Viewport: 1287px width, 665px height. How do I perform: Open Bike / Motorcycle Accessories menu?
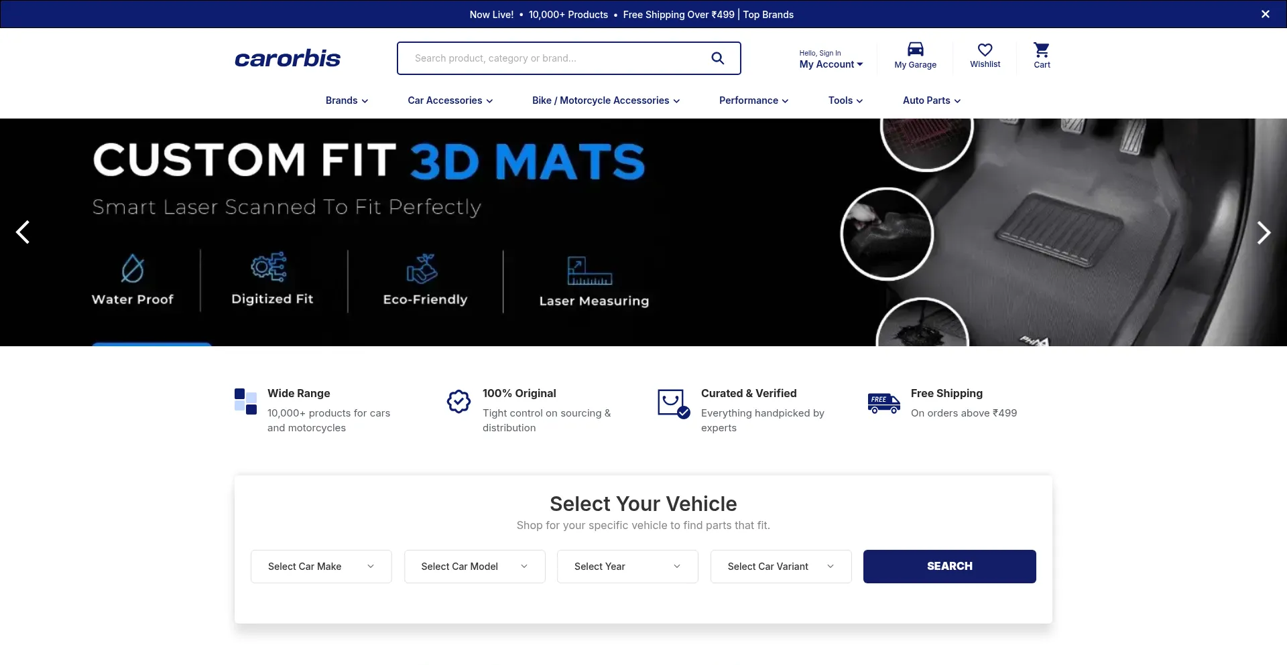606,100
